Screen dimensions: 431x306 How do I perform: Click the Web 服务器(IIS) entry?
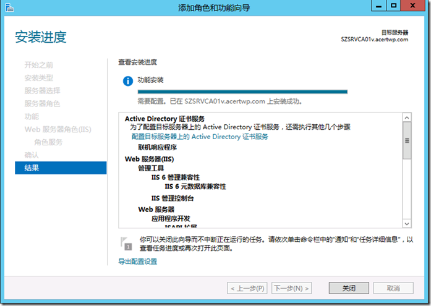(149, 159)
